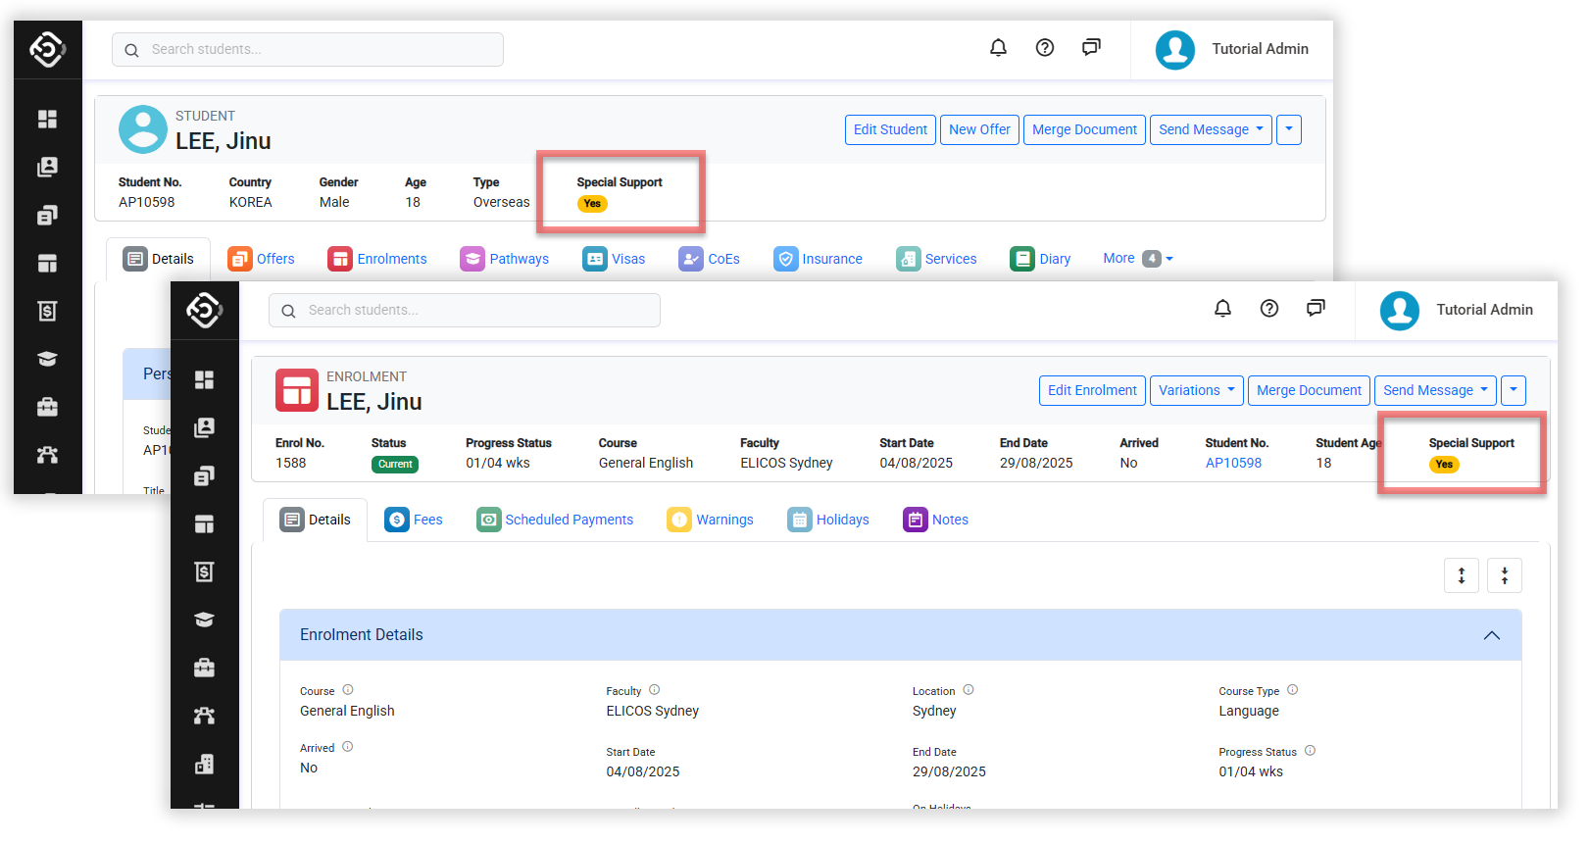Image resolution: width=1590 pixels, height=844 pixels.
Task: Select the Visas tab
Action: [614, 259]
